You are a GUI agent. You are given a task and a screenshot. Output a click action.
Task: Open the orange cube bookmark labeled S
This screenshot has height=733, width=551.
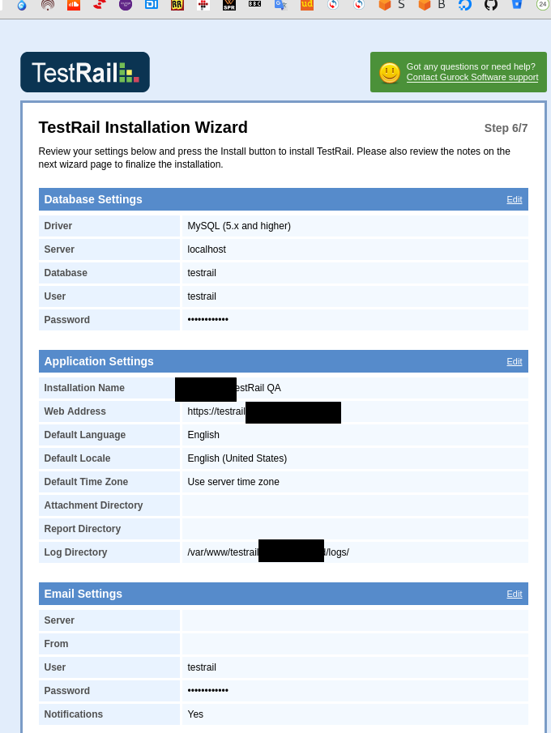pyautogui.click(x=391, y=5)
